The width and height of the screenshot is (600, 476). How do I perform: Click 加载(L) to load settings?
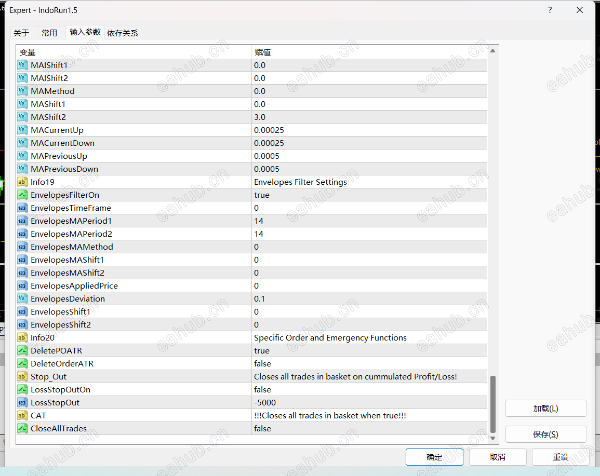click(545, 409)
